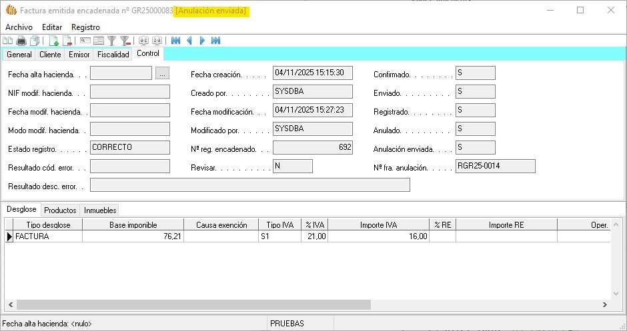Sort descending with z-a icon
The image size is (627, 331).
(157, 41)
